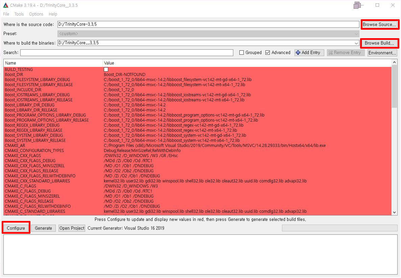Open the File menu
The image size is (401, 278).
tap(6, 14)
